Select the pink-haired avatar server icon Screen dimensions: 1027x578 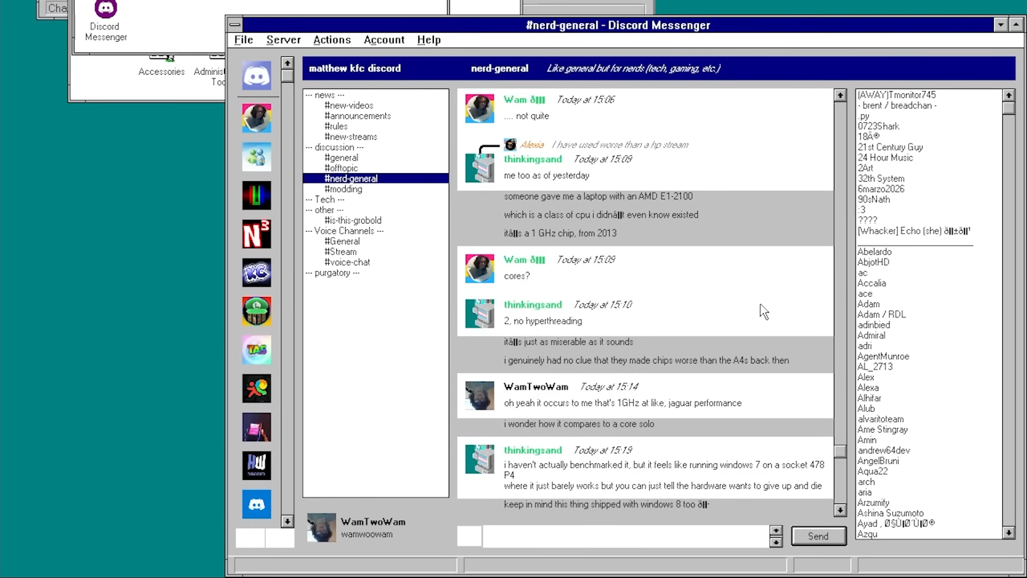tap(256, 118)
